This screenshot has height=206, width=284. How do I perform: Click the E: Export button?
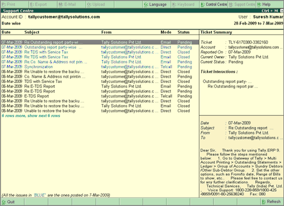(43, 5)
